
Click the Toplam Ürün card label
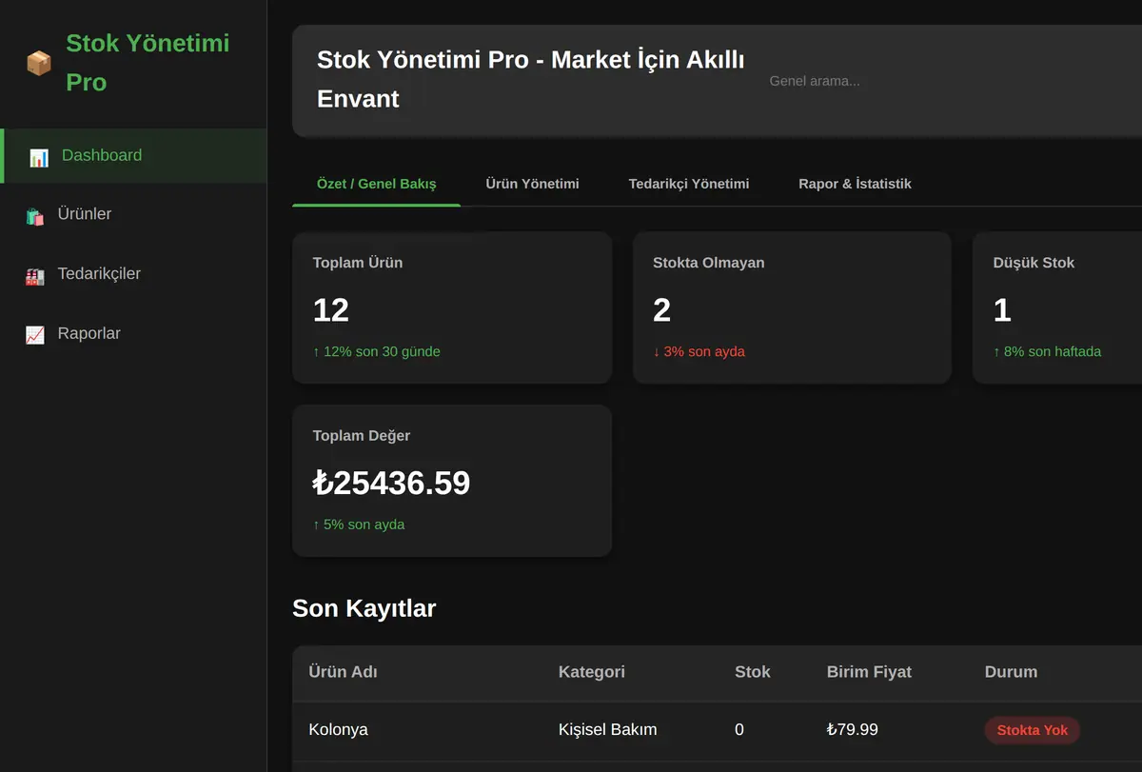[358, 263]
